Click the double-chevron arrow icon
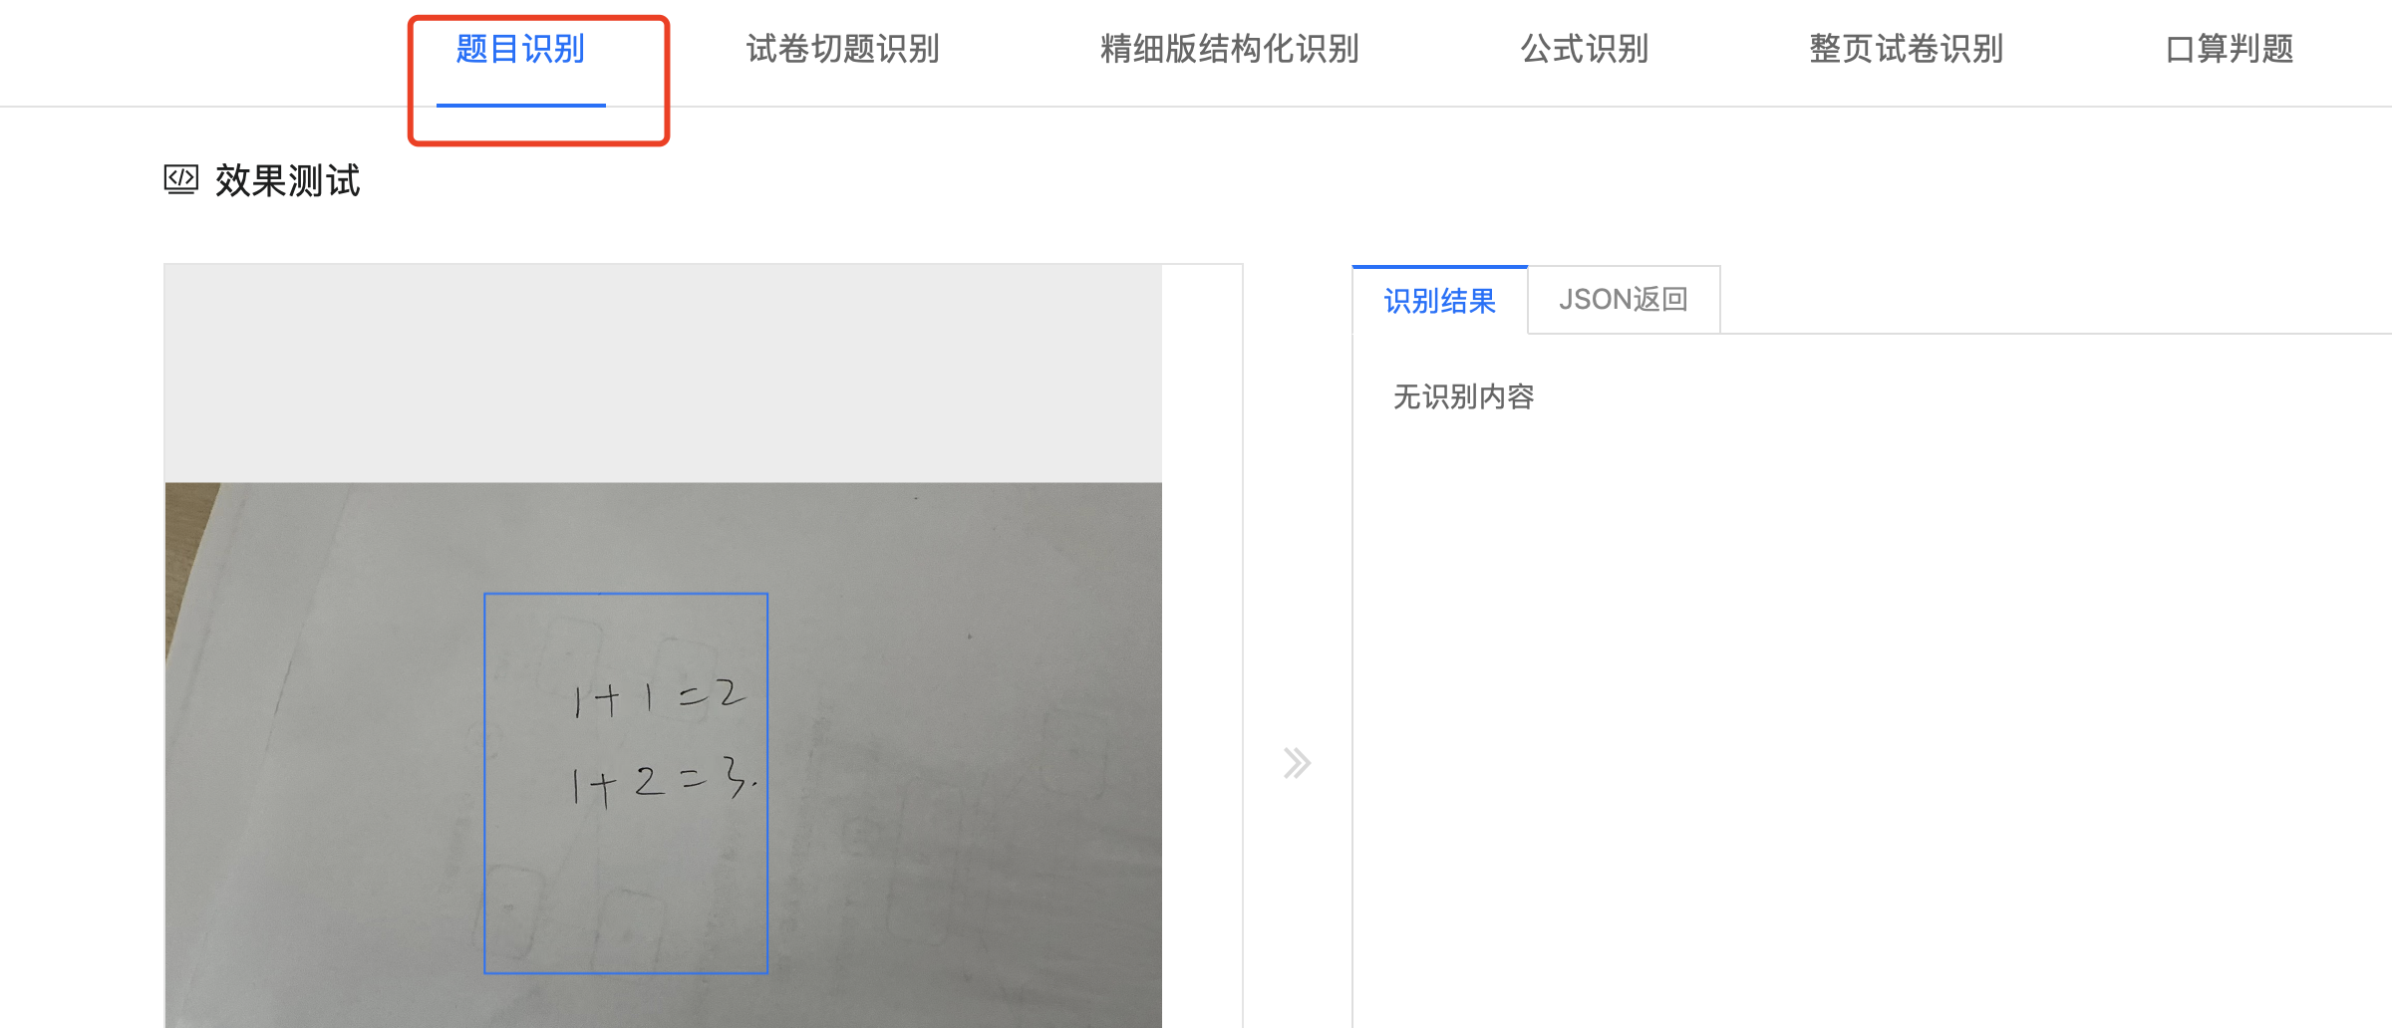The height and width of the screenshot is (1028, 2392). point(1297,763)
